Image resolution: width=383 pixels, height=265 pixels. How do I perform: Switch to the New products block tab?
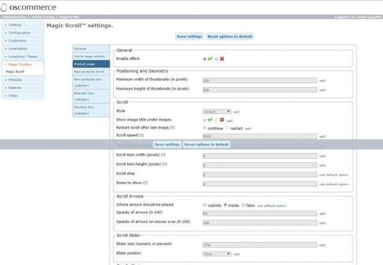(x=91, y=72)
